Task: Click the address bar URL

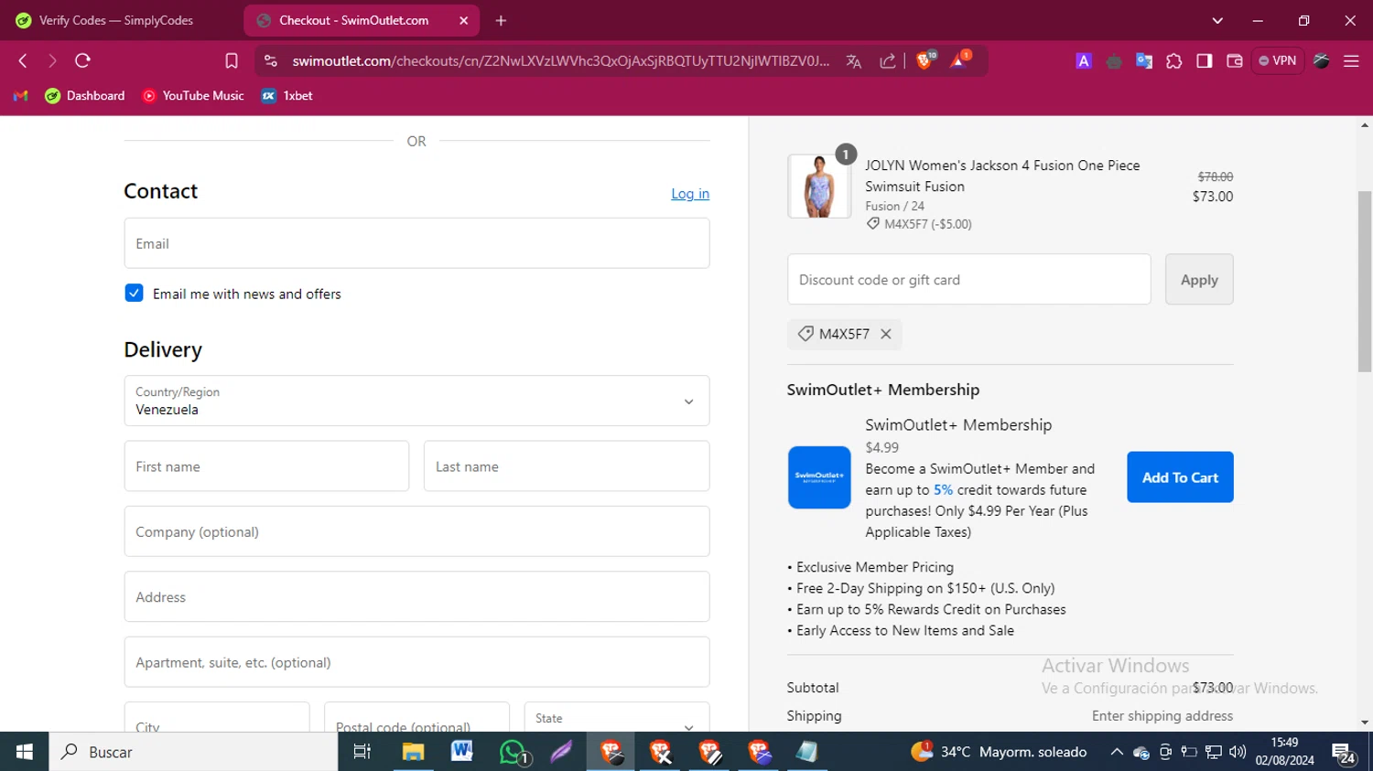Action: point(561,60)
